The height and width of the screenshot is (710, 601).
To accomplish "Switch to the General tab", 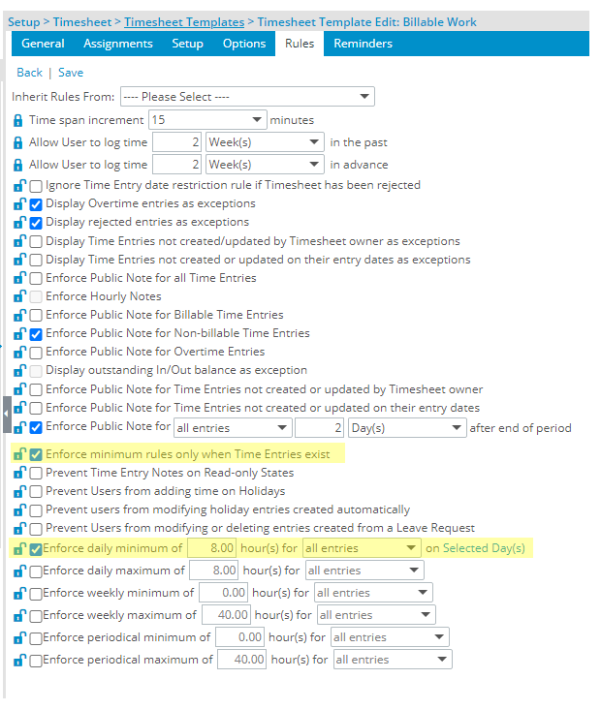I will (x=43, y=44).
